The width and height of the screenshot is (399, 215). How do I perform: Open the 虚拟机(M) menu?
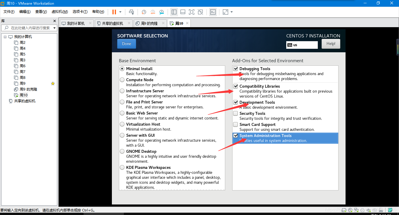(60, 12)
